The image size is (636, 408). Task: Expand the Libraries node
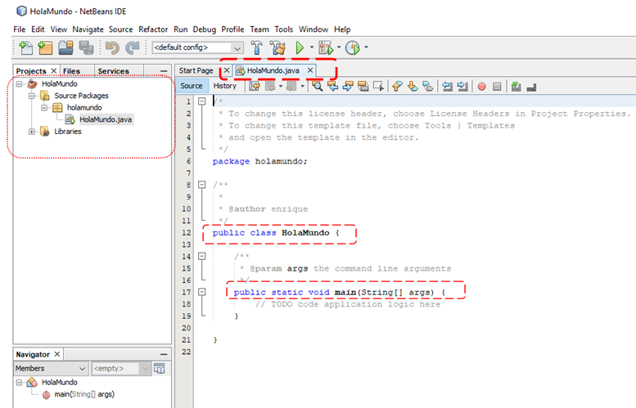pyautogui.click(x=32, y=132)
